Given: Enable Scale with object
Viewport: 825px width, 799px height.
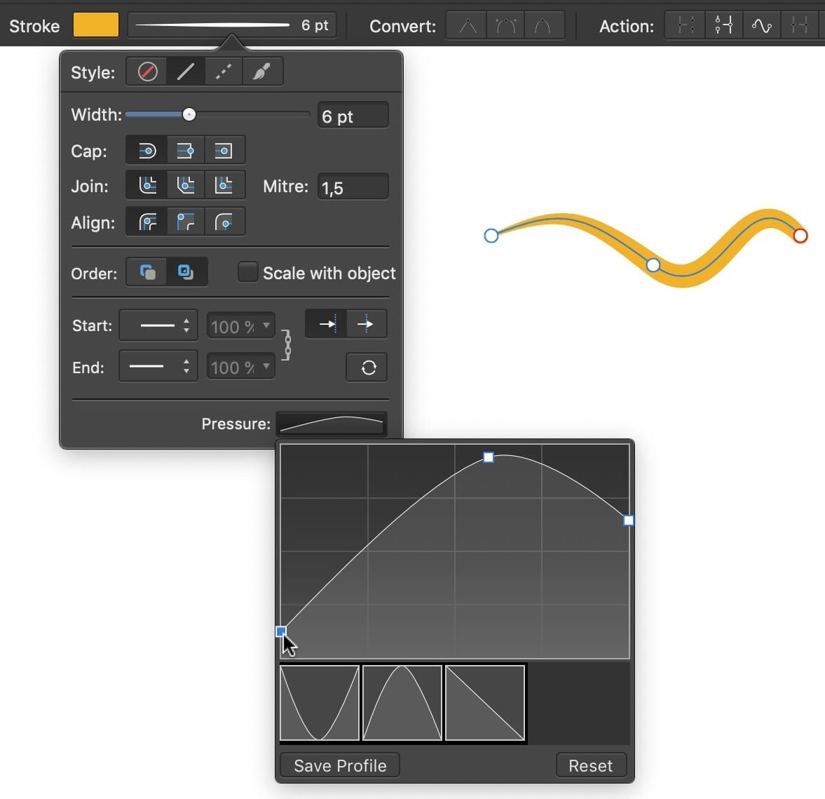Looking at the screenshot, I should [248, 272].
